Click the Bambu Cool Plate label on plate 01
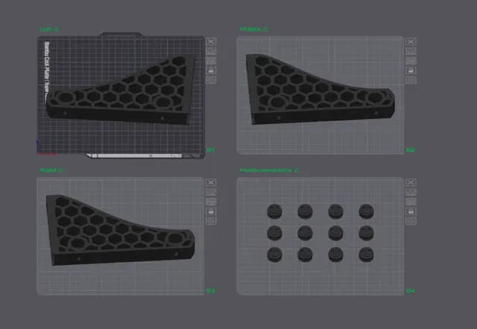The image size is (477, 329). point(47,71)
